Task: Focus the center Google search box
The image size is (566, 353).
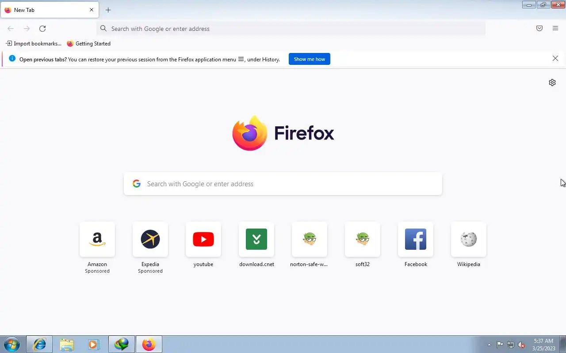Action: pyautogui.click(x=283, y=184)
